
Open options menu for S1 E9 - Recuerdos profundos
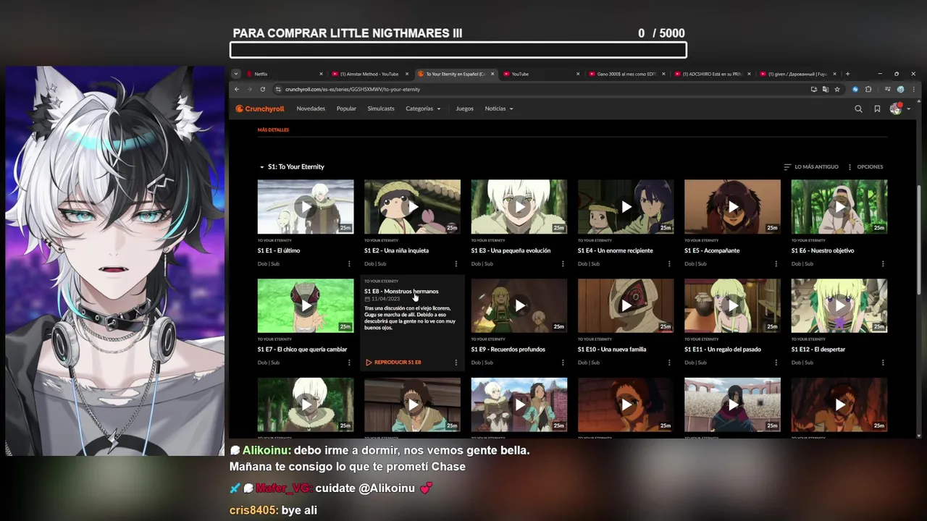(x=563, y=363)
